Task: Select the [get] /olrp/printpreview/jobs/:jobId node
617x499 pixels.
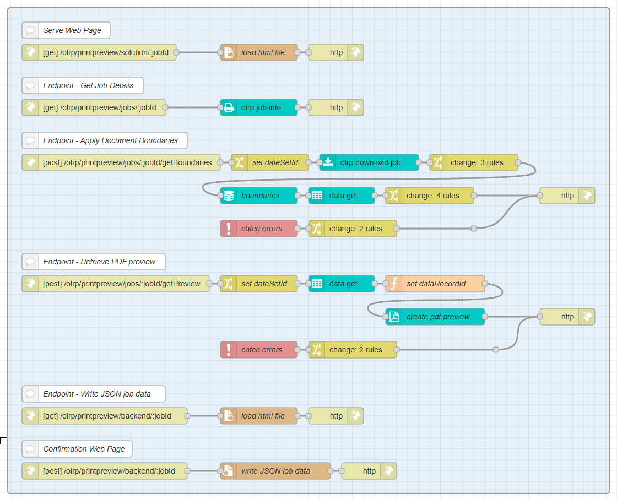Action: [99, 107]
